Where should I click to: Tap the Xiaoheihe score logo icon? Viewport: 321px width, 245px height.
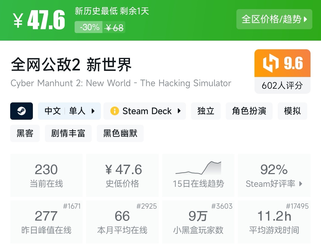(x=271, y=63)
